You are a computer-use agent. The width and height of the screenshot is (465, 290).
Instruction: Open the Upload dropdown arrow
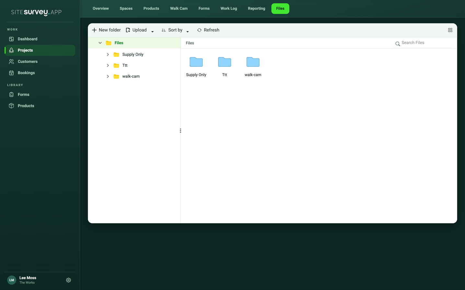click(x=153, y=31)
